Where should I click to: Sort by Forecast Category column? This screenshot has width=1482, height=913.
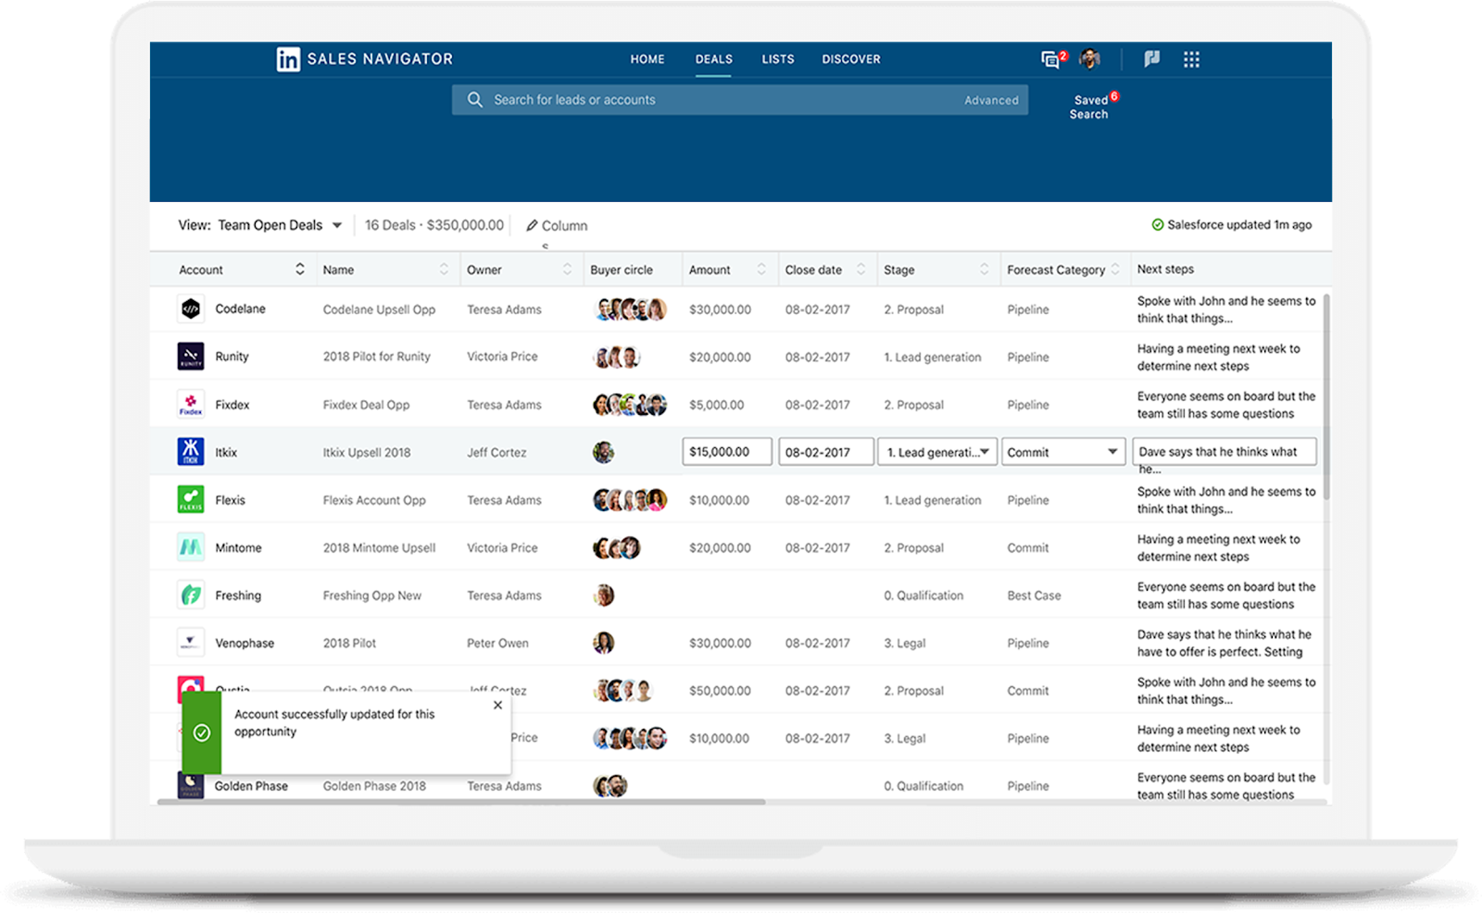1115,269
